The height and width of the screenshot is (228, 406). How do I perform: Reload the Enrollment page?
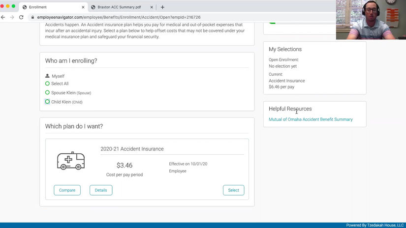point(21,17)
